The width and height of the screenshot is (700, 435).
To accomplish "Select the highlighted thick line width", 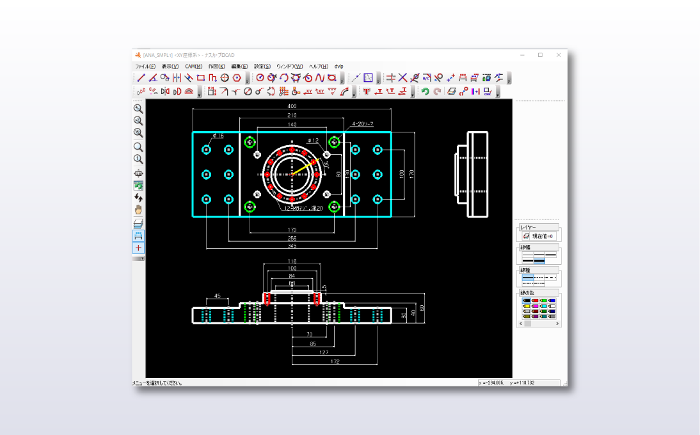I will [x=539, y=260].
